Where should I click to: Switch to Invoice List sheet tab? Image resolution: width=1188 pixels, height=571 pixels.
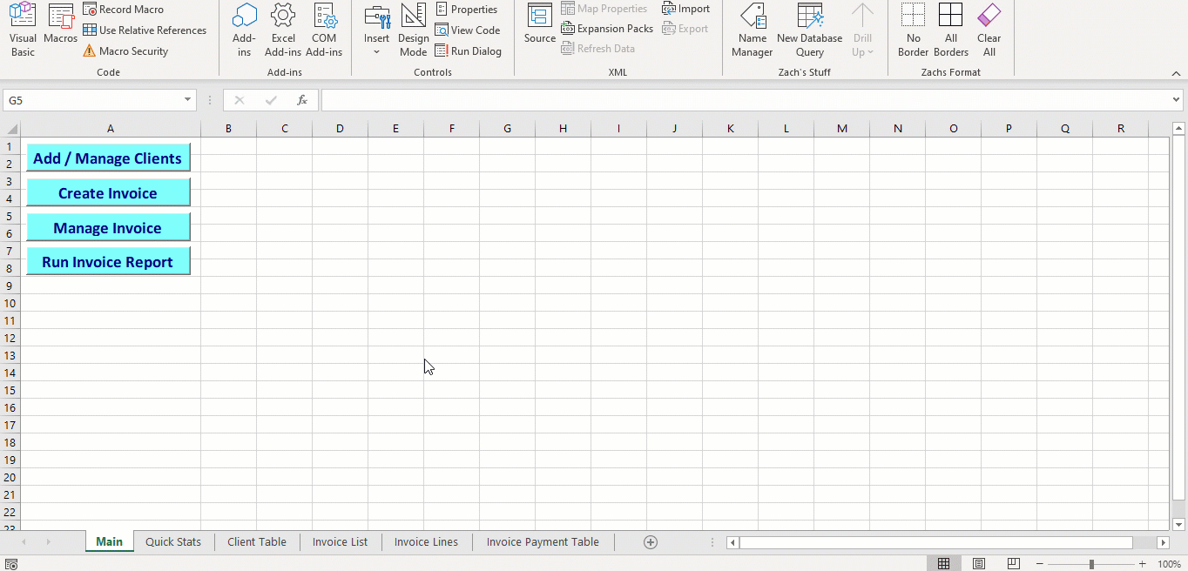coord(340,541)
